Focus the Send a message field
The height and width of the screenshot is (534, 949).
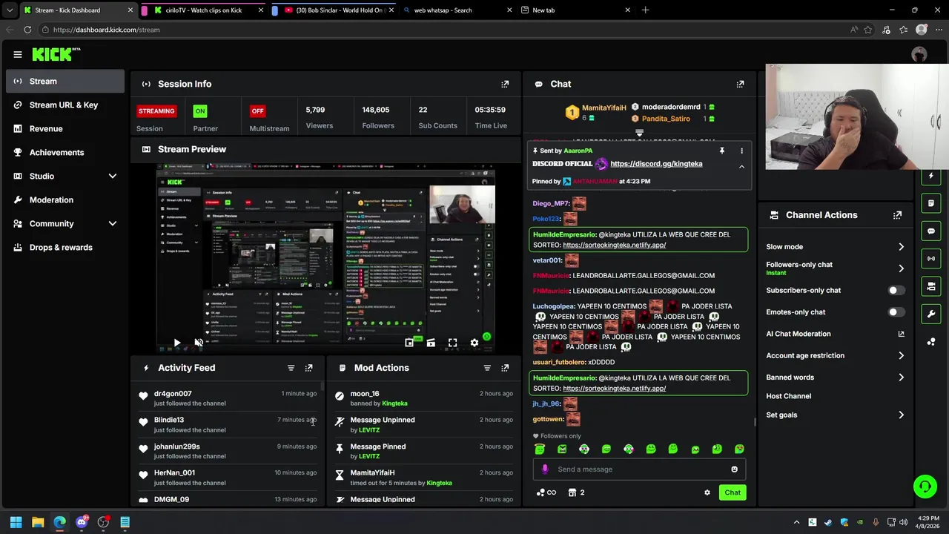pyautogui.click(x=639, y=469)
